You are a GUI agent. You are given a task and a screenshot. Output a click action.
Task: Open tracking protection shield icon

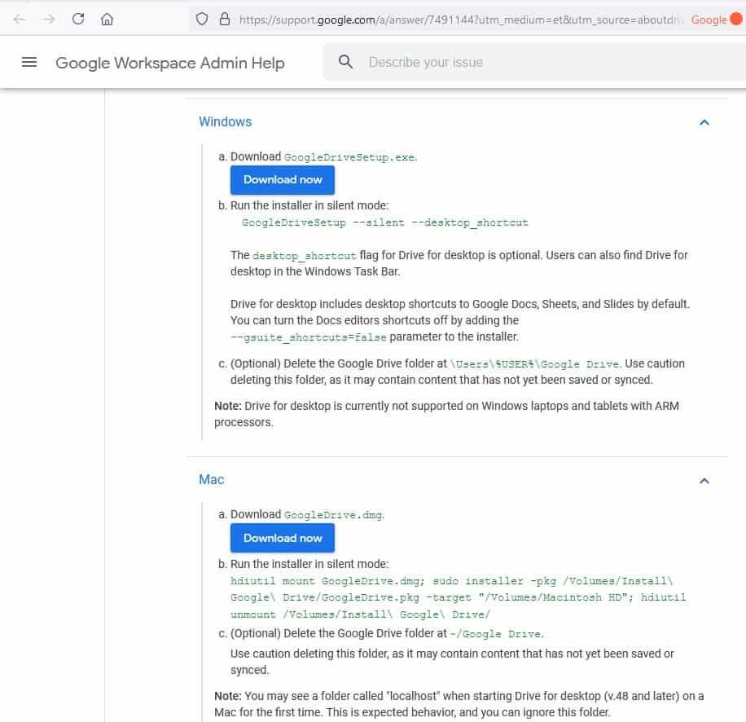pos(202,19)
